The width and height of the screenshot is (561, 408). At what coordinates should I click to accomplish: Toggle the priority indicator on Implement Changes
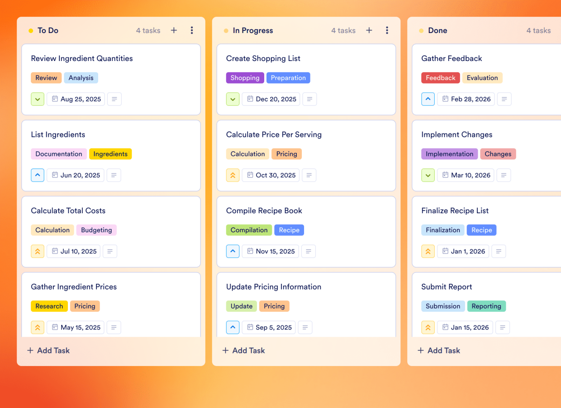(428, 175)
